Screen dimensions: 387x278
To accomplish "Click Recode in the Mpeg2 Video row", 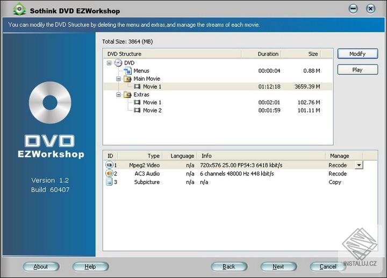I will click(338, 165).
